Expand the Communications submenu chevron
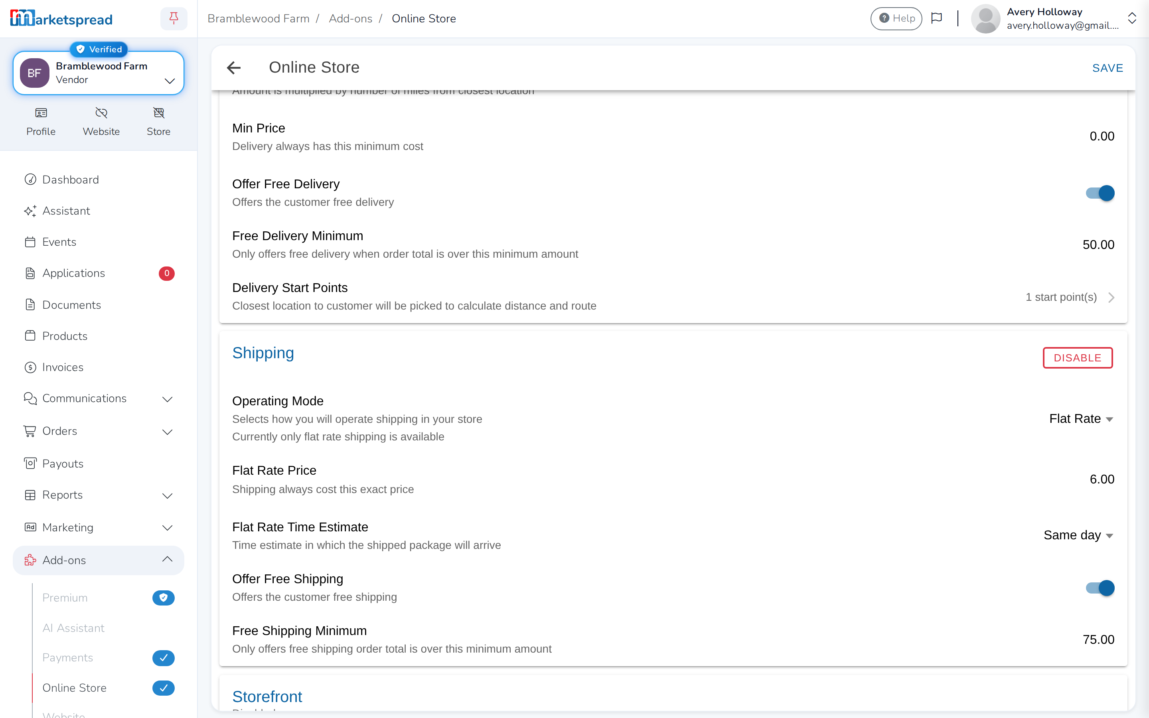This screenshot has height=718, width=1149. pyautogui.click(x=167, y=399)
